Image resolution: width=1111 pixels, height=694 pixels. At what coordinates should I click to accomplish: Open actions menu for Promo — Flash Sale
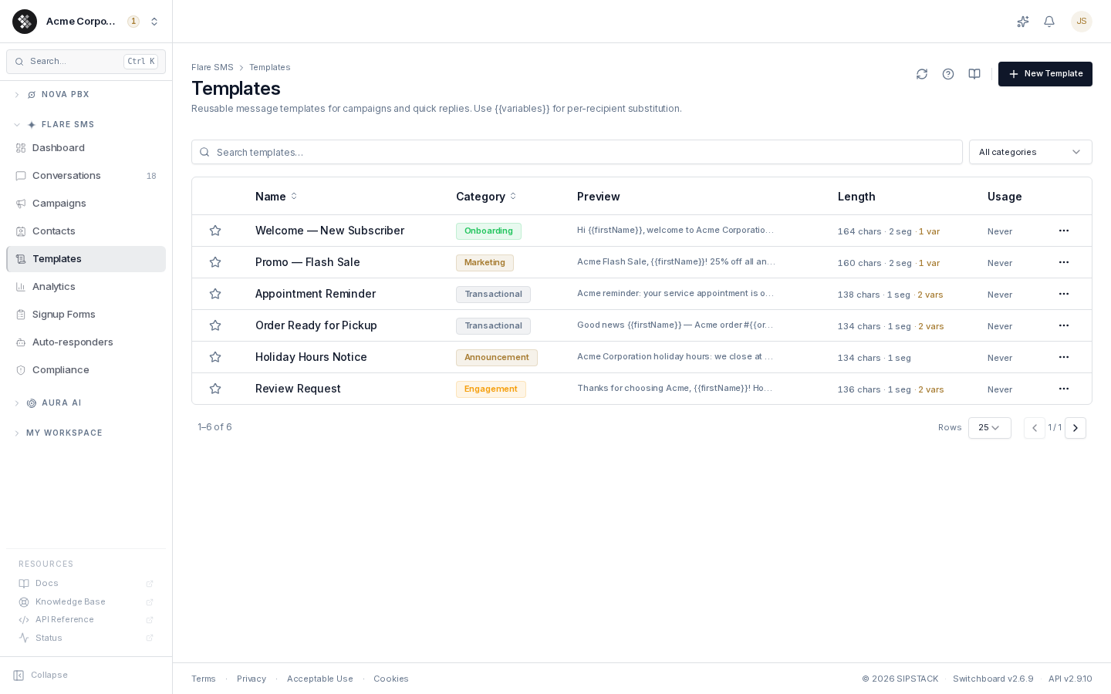(1064, 262)
